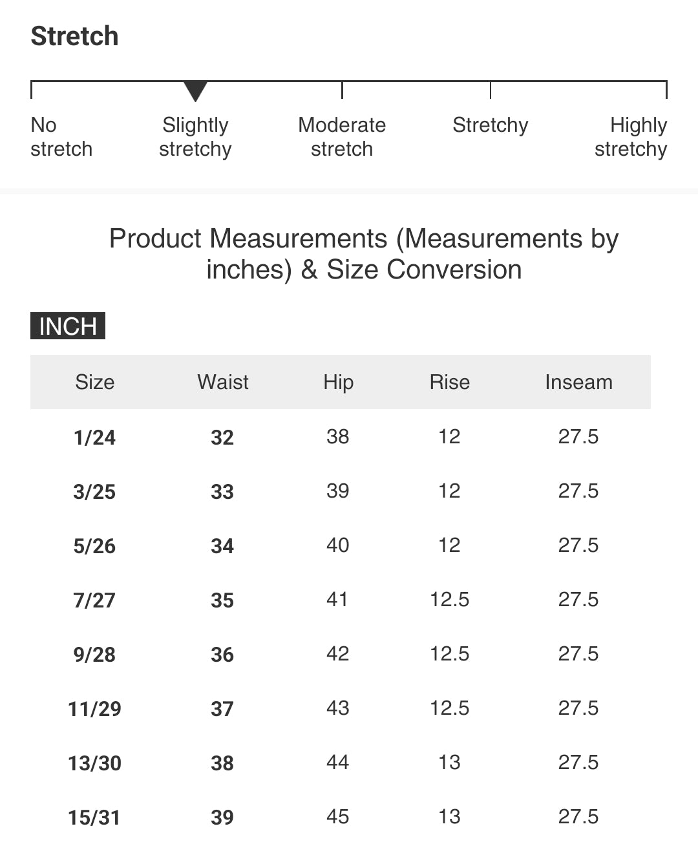Click the Stretch section heading
Image resolution: width=698 pixels, height=855 pixels.
74,36
